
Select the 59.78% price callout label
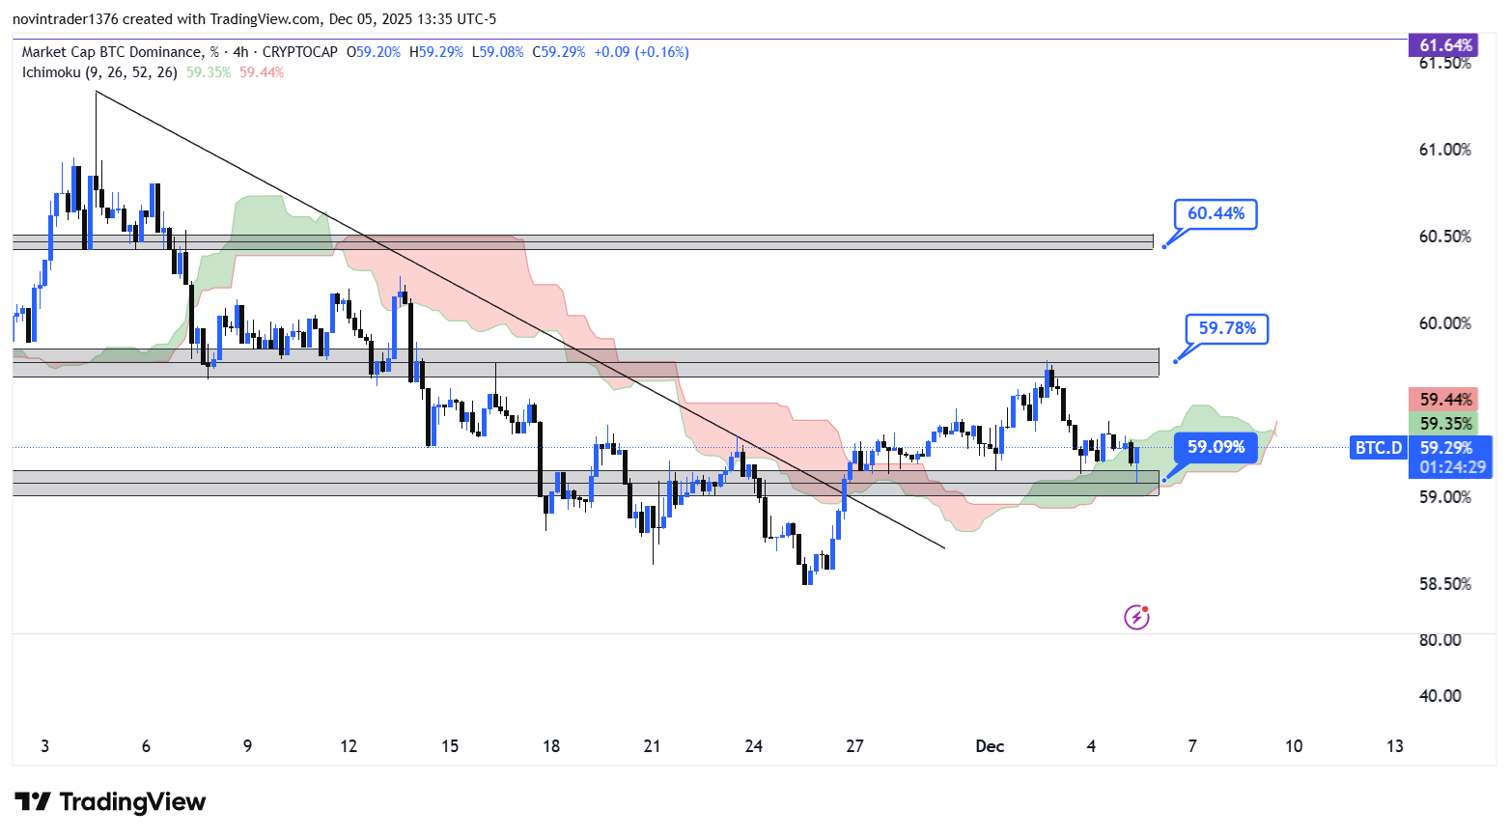click(1226, 328)
